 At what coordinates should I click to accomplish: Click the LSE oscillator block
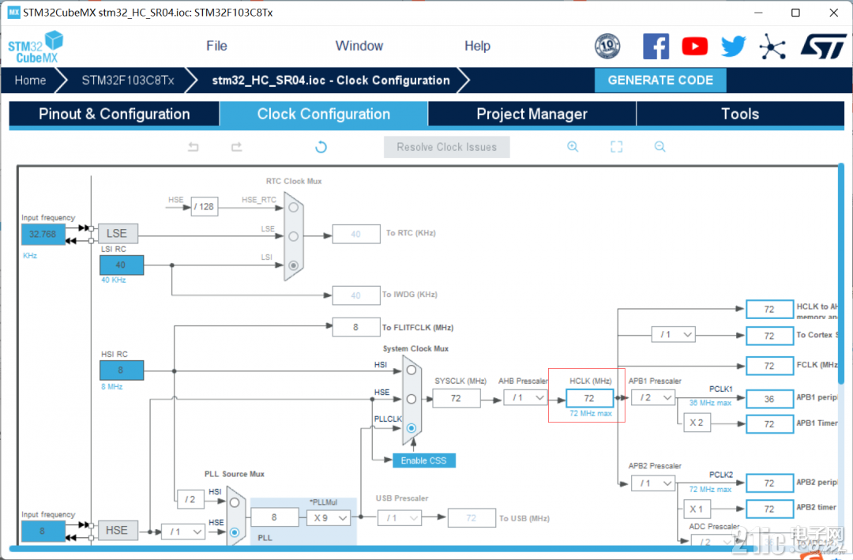(x=117, y=234)
